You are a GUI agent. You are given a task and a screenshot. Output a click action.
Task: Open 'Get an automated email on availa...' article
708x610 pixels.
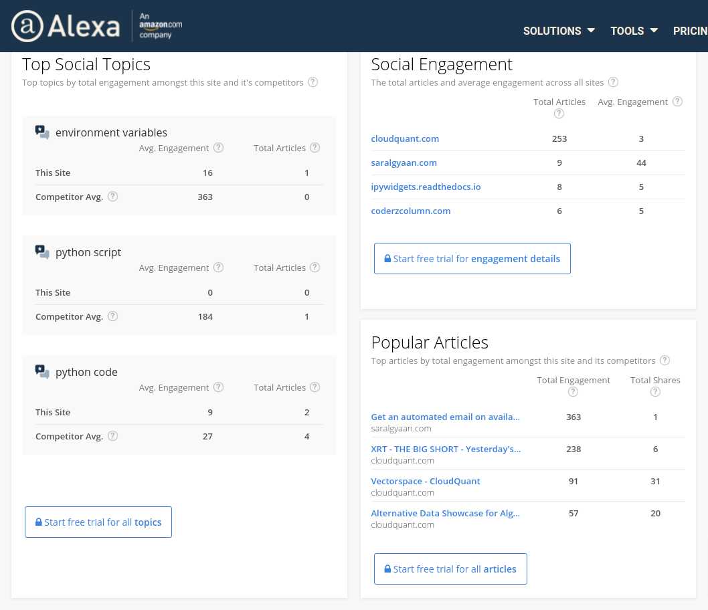445,417
